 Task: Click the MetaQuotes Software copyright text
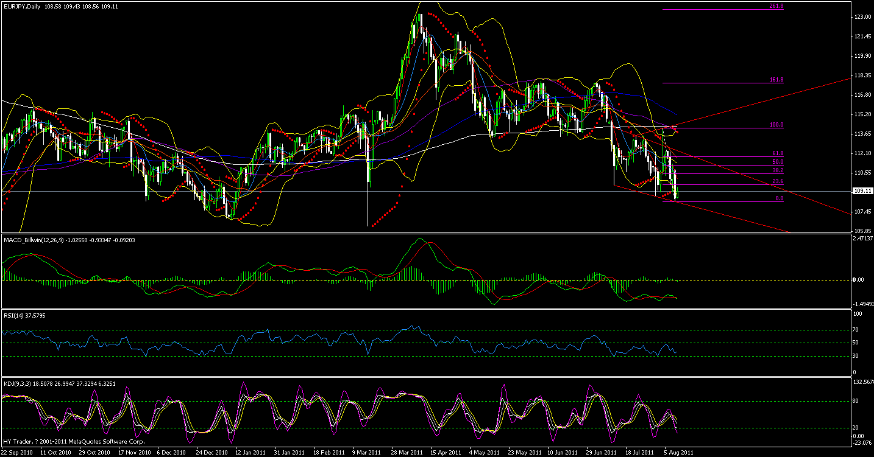coord(73,442)
